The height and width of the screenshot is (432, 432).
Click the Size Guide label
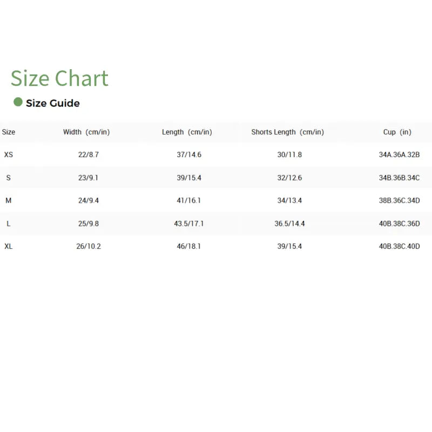tap(53, 103)
